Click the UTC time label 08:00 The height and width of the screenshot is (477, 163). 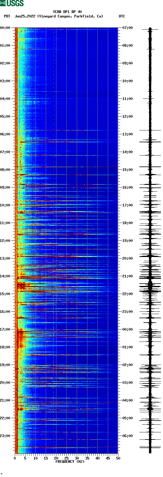pos(128,46)
